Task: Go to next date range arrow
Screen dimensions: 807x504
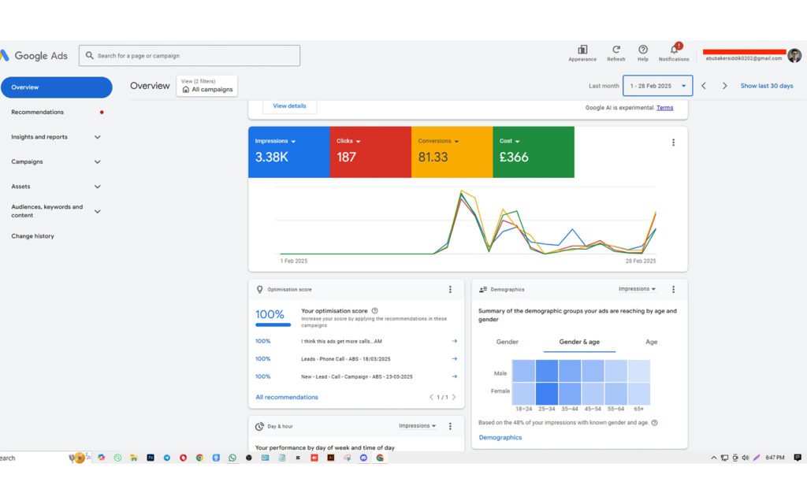Action: click(725, 86)
